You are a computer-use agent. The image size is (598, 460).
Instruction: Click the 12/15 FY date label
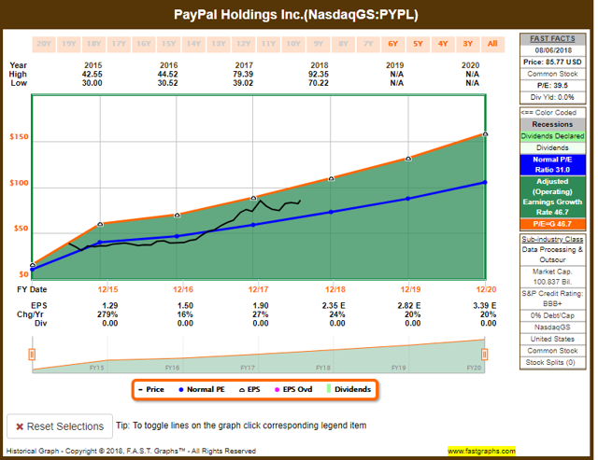coord(108,289)
